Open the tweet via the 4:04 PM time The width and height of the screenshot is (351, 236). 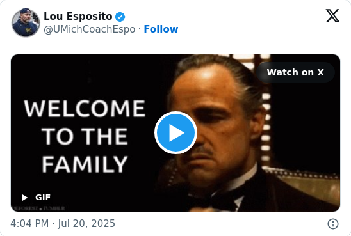pyautogui.click(x=29, y=223)
